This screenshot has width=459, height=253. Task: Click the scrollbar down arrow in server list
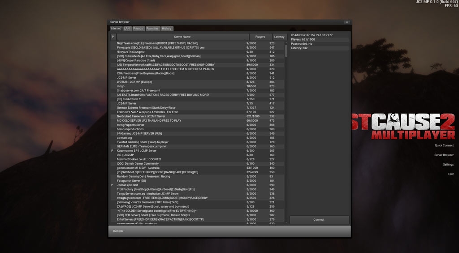point(286,222)
